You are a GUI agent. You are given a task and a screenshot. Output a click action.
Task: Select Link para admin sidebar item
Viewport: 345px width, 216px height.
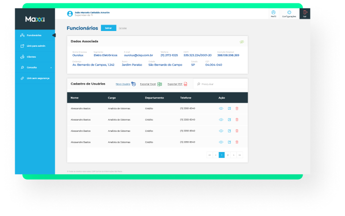pyautogui.click(x=35, y=46)
